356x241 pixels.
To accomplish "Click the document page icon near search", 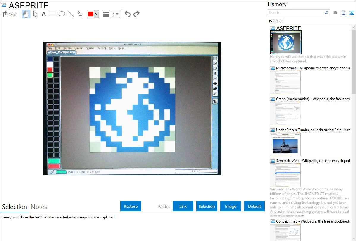I will [x=344, y=13].
